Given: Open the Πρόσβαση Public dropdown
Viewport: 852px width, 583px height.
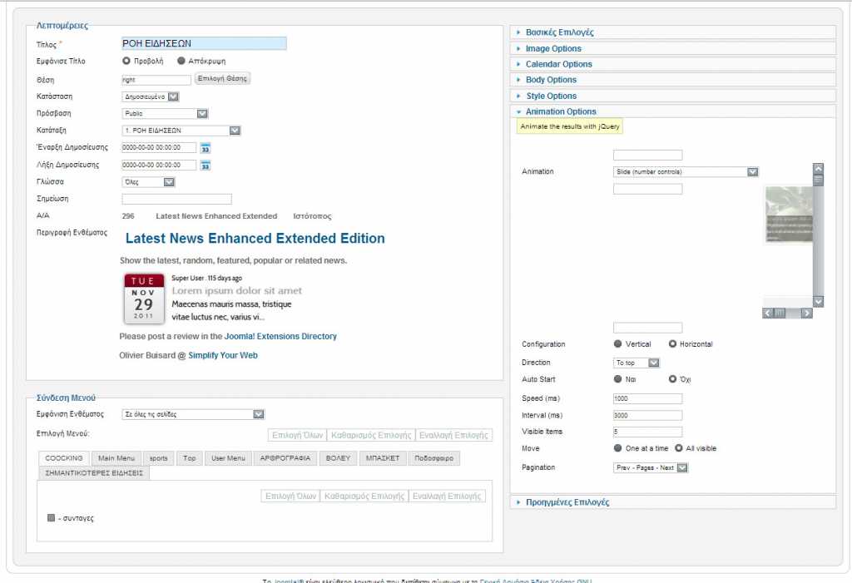Looking at the screenshot, I should (x=165, y=113).
